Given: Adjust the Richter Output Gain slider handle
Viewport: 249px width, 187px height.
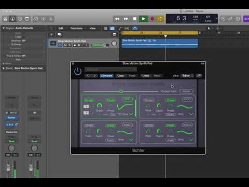Looking at the screenshot, I should tap(121, 91).
